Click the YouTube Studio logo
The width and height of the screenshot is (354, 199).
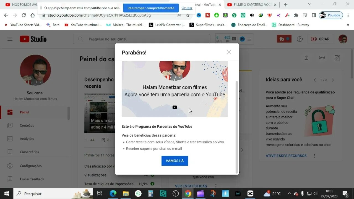tap(33, 39)
